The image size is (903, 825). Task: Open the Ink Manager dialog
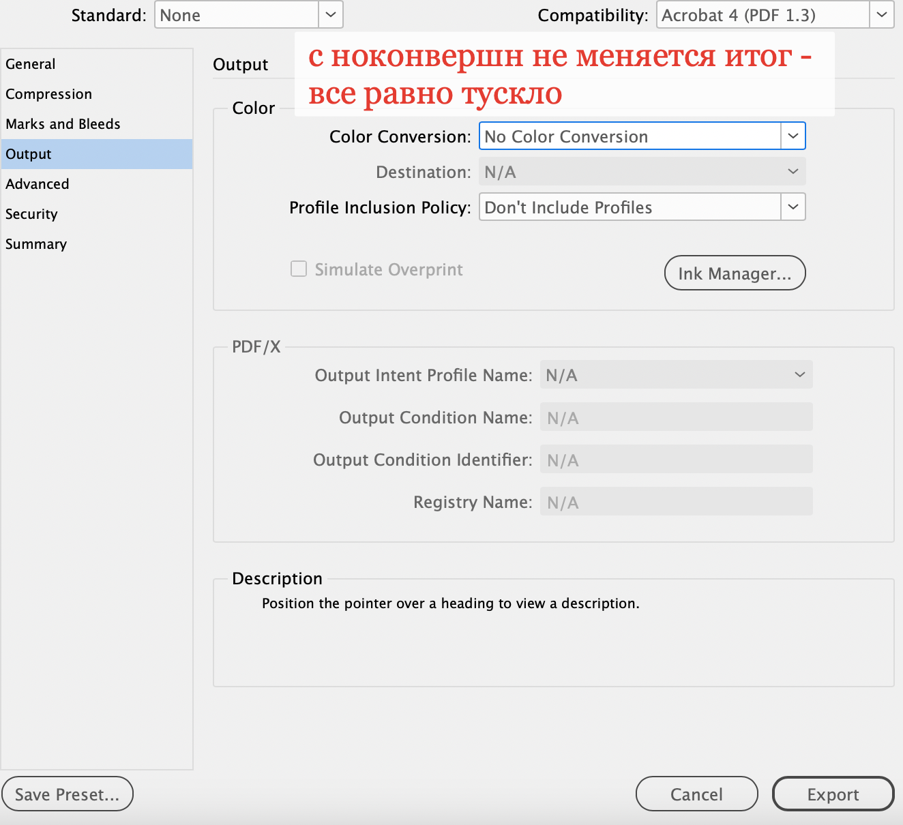(735, 273)
